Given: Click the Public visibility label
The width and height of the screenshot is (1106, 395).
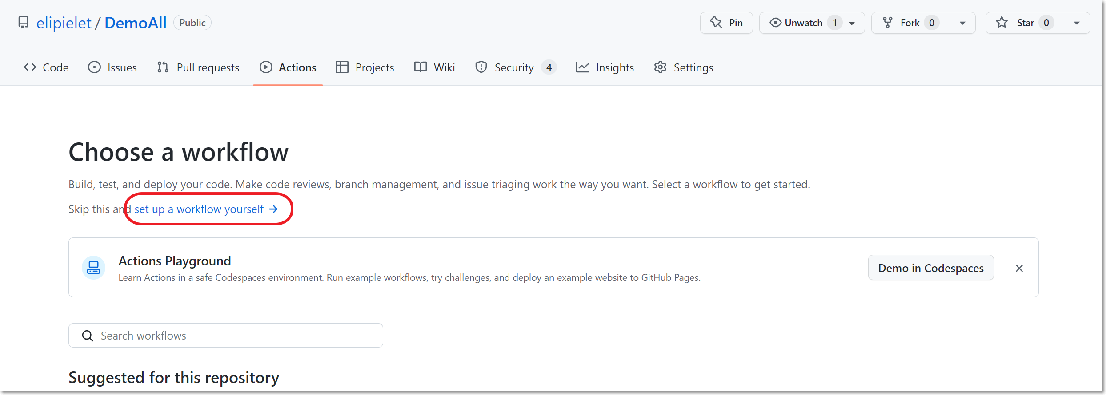Looking at the screenshot, I should tap(192, 23).
